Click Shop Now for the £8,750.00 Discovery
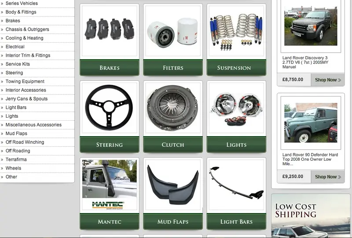This screenshot has height=238, width=352. [328, 80]
